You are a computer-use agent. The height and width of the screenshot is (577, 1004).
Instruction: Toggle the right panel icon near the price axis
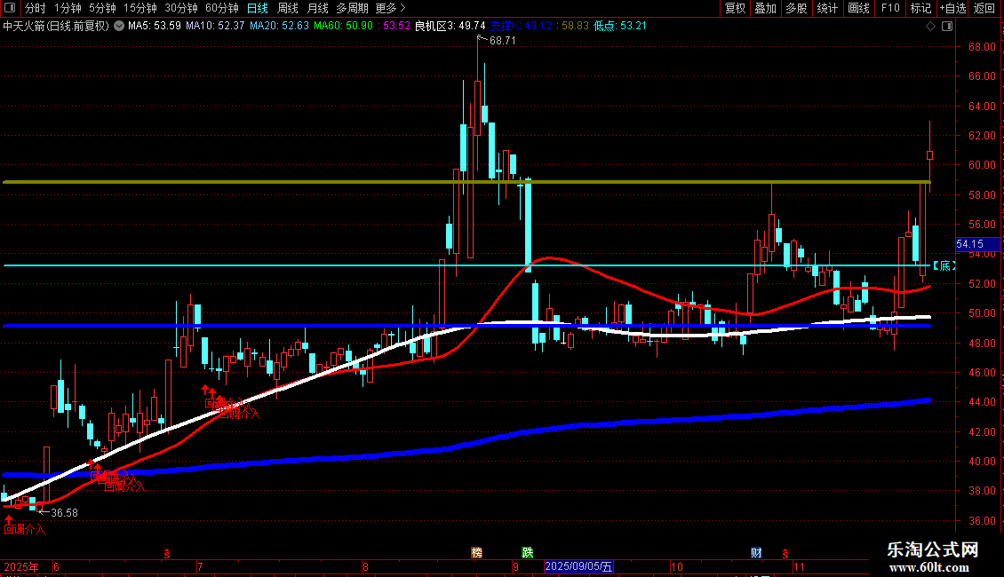pos(947,27)
